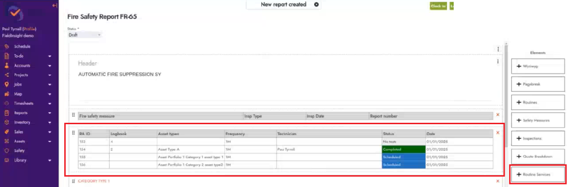567x187 pixels.
Task: Dismiss the New report created notification
Action: pyautogui.click(x=317, y=4)
